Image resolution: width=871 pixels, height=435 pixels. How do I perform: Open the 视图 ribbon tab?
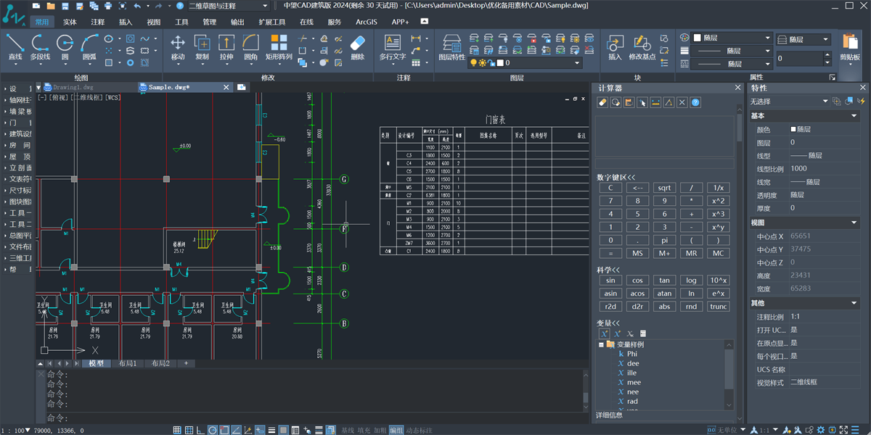tap(153, 22)
